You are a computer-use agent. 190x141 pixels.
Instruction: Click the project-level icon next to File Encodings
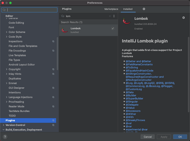tap(53, 51)
